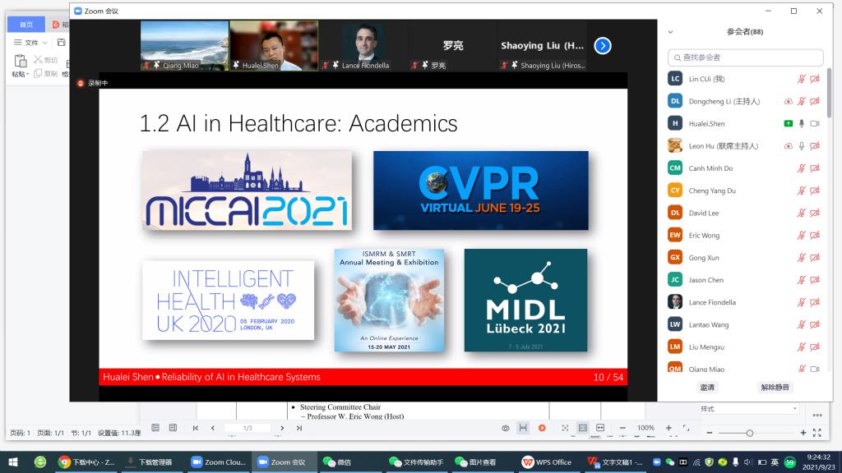Focus the participant search field

[745, 57]
